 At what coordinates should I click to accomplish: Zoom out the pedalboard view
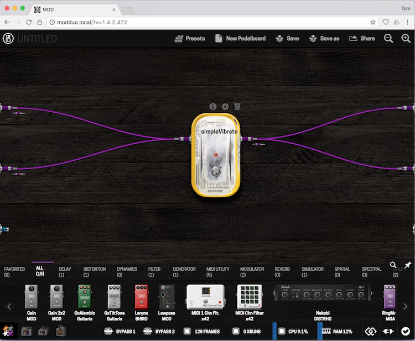coord(388,39)
